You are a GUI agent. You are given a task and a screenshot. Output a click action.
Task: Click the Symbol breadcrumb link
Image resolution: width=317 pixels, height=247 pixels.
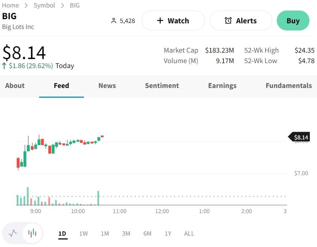[x=44, y=5]
